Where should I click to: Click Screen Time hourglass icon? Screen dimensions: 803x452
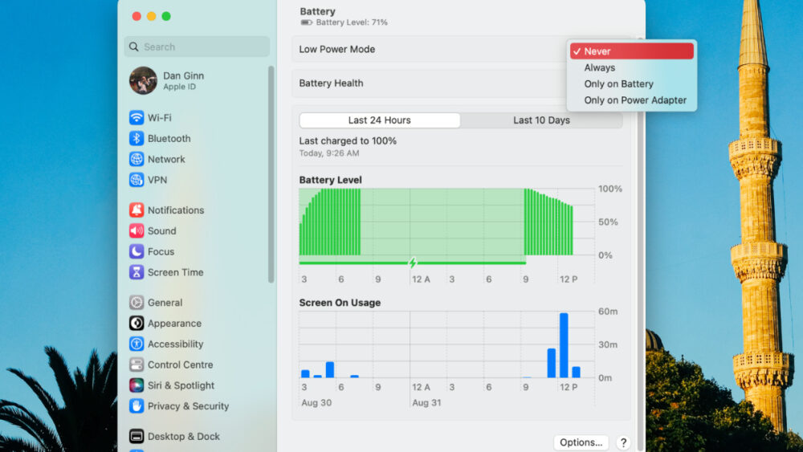point(137,272)
